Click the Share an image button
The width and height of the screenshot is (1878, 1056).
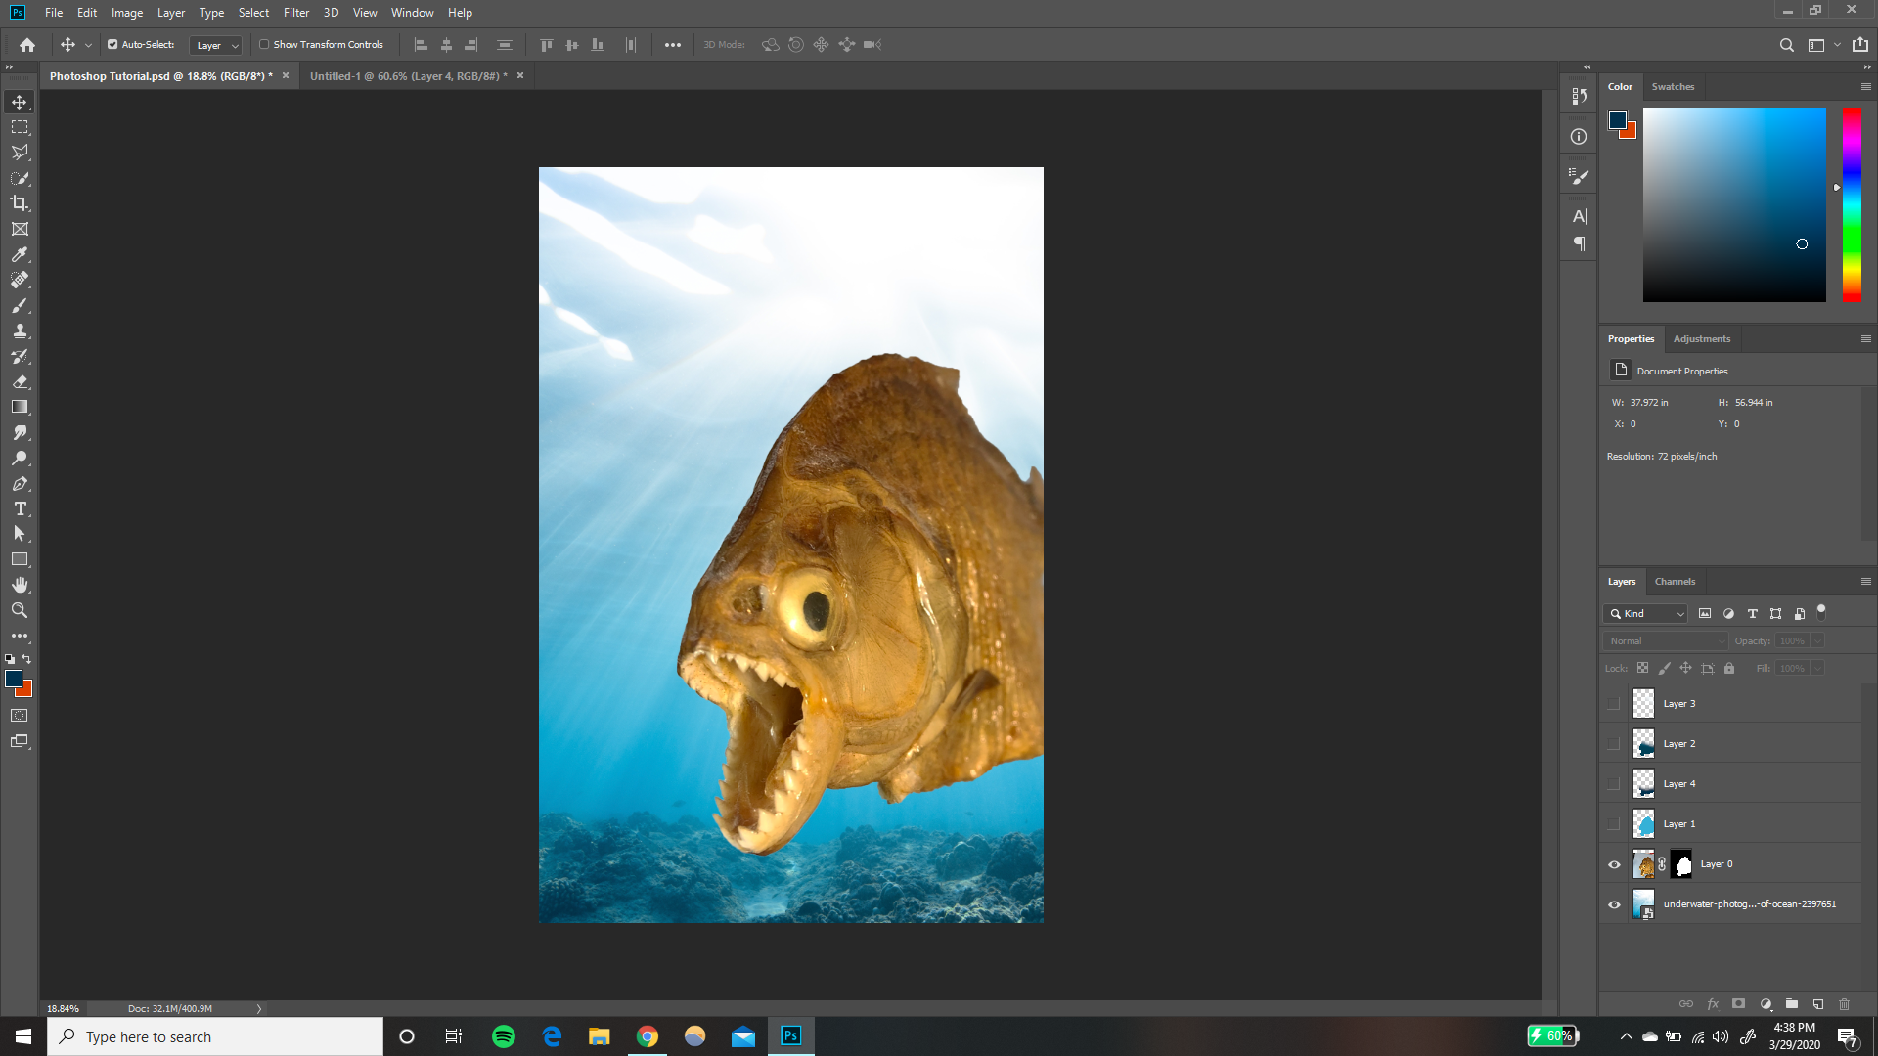click(1861, 44)
